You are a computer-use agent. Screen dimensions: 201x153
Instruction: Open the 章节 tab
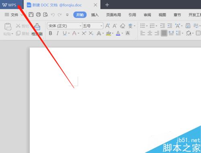point(177,15)
